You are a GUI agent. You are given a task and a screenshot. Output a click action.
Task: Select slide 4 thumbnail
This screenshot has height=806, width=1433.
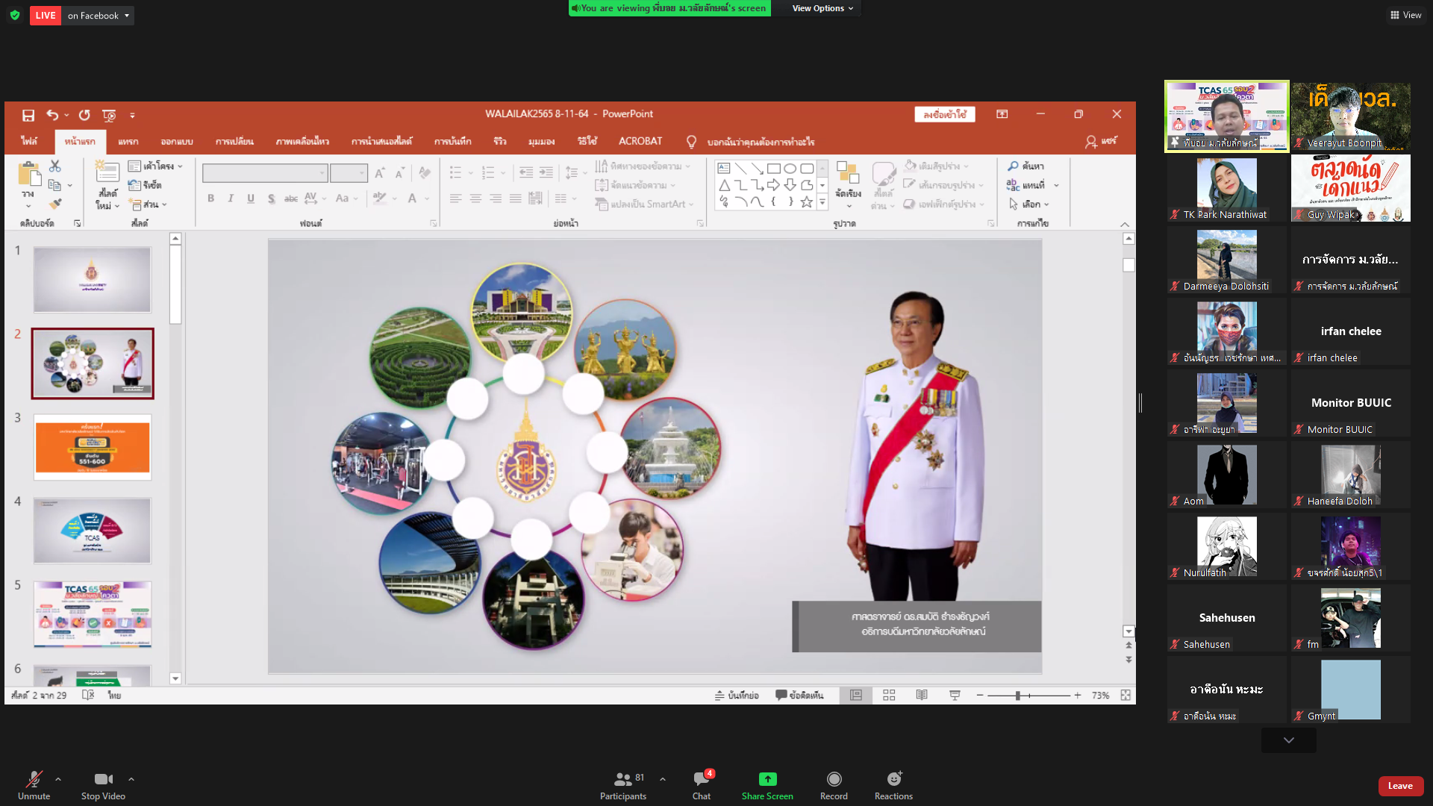point(93,531)
